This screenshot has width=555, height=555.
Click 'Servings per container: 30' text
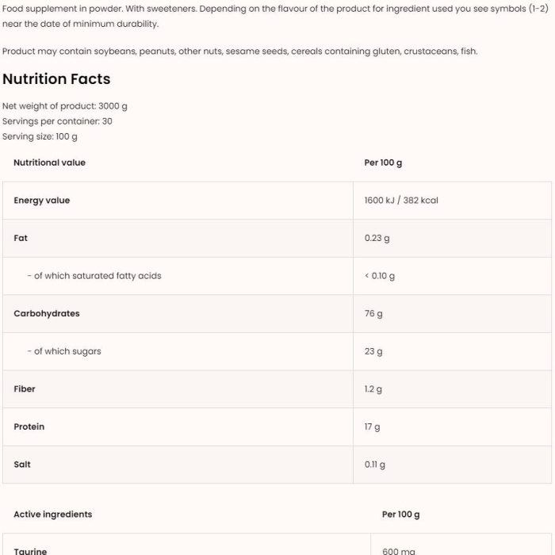[x=57, y=121]
